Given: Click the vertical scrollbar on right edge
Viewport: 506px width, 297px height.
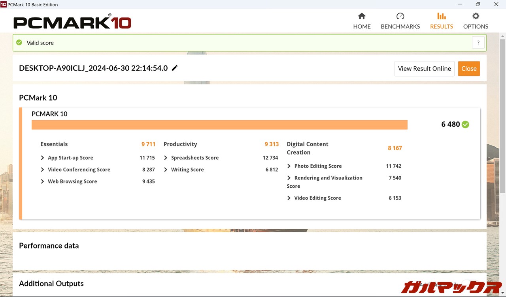Looking at the screenshot, I should point(502,118).
